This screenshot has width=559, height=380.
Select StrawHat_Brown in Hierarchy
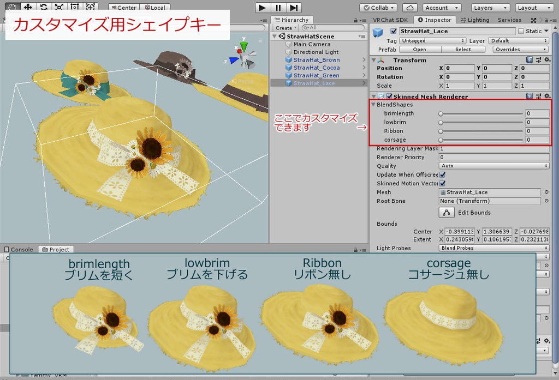[x=317, y=60]
